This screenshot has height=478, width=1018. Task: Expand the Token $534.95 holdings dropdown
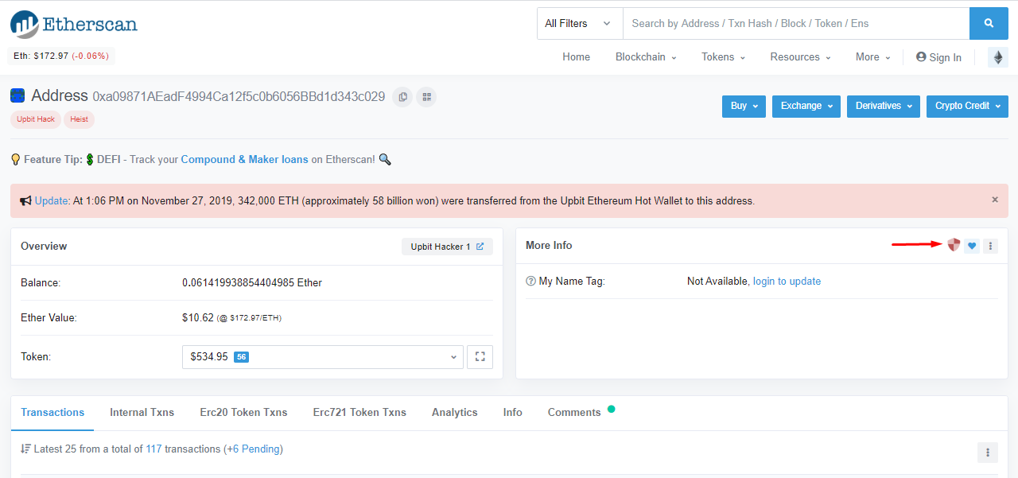click(323, 357)
